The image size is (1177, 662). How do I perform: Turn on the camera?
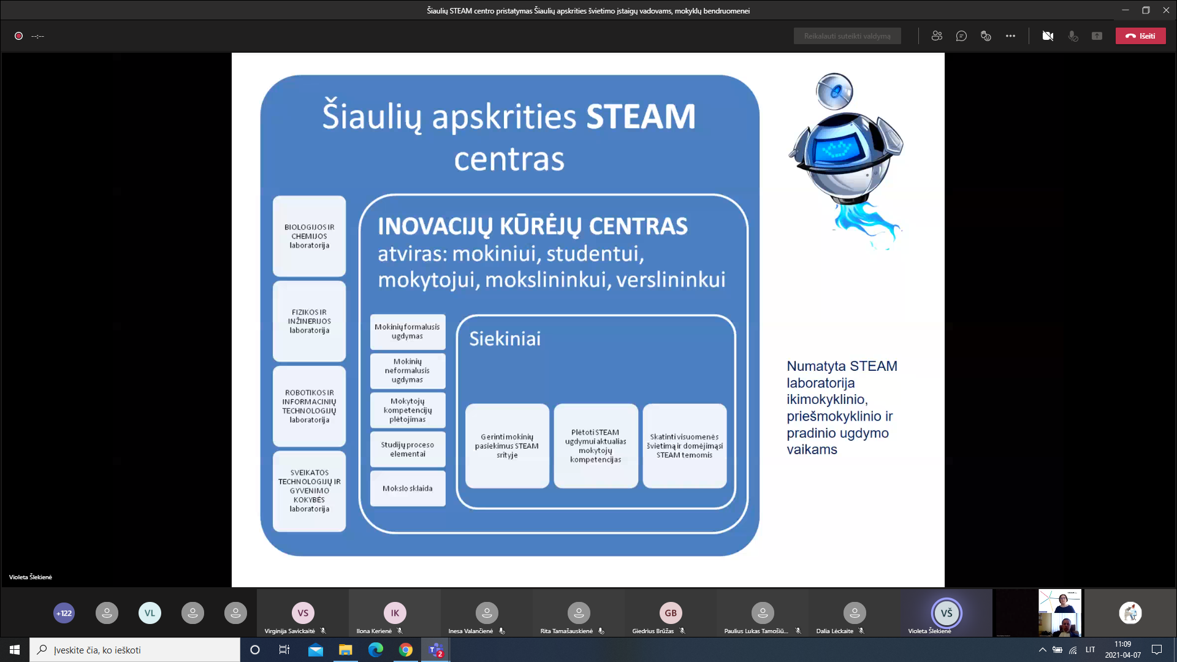1048,36
